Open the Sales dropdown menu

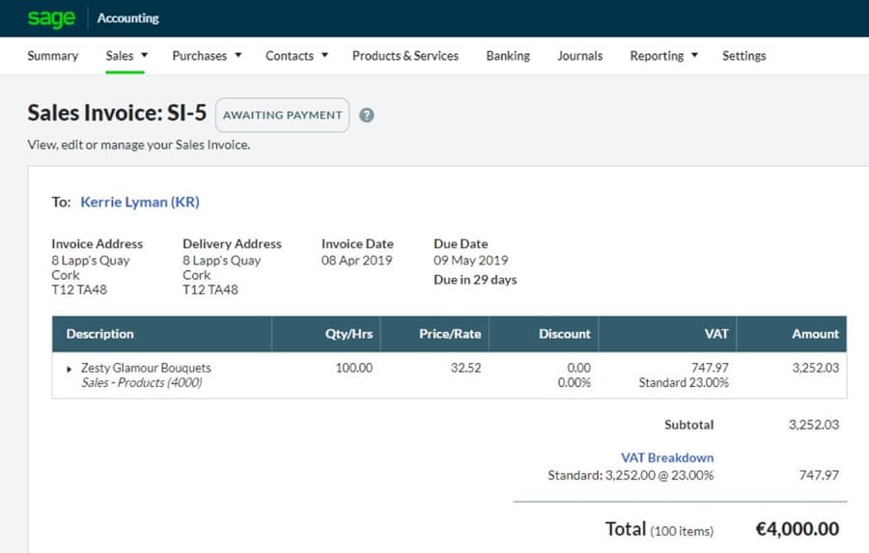[x=126, y=56]
